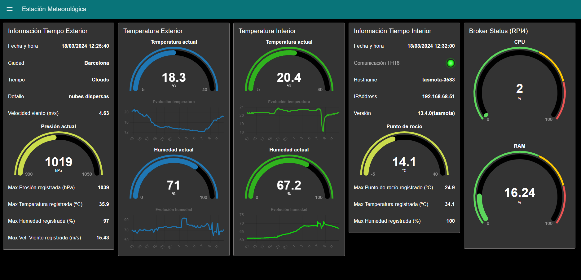Click IP address value 192.168.68.51
581x280 pixels.
click(x=438, y=96)
